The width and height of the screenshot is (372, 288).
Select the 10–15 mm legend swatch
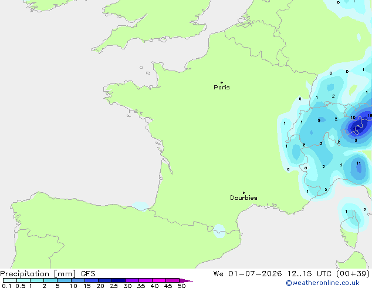coord(78,280)
